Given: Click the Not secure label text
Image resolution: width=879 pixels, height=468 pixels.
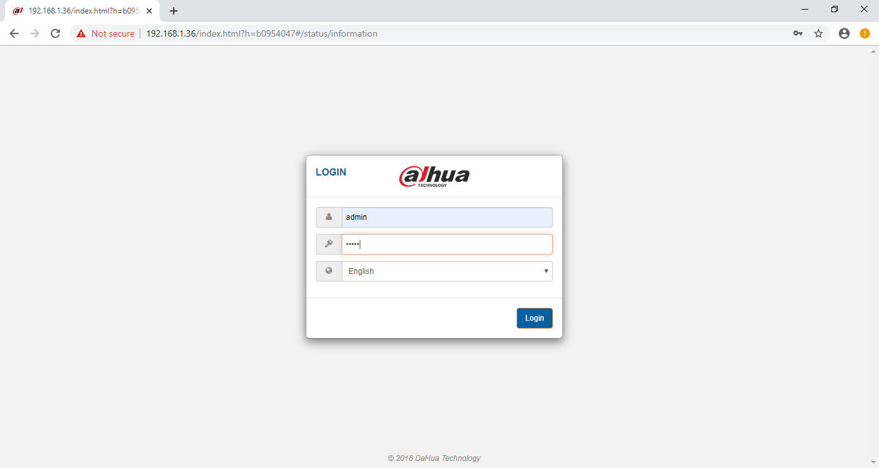Looking at the screenshot, I should pos(113,33).
